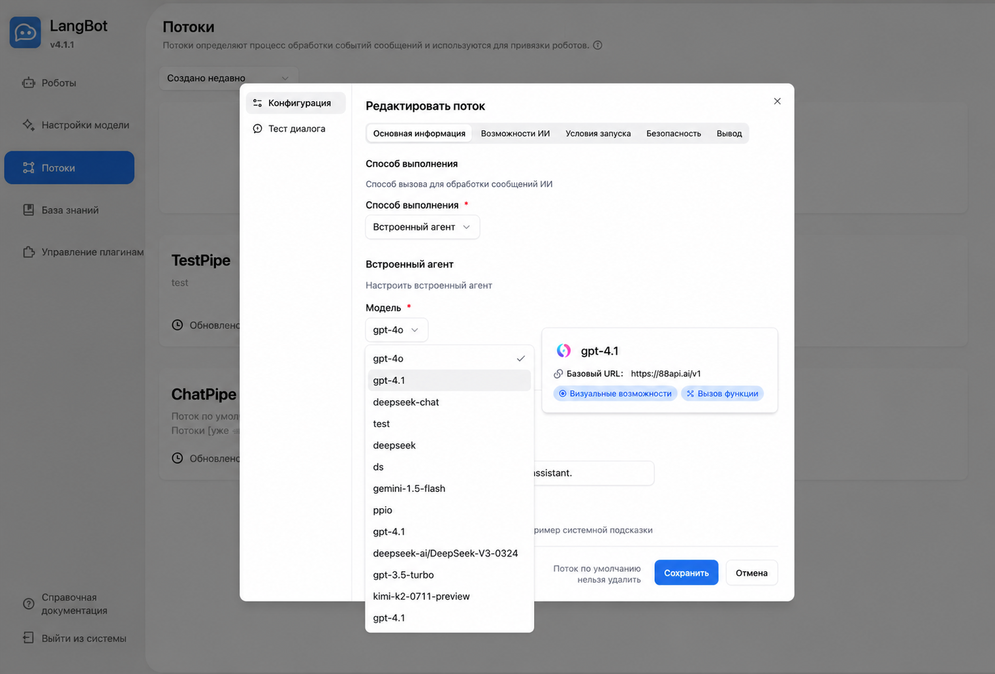Click the Отмена button
Screen dimensions: 995x674
(x=751, y=573)
